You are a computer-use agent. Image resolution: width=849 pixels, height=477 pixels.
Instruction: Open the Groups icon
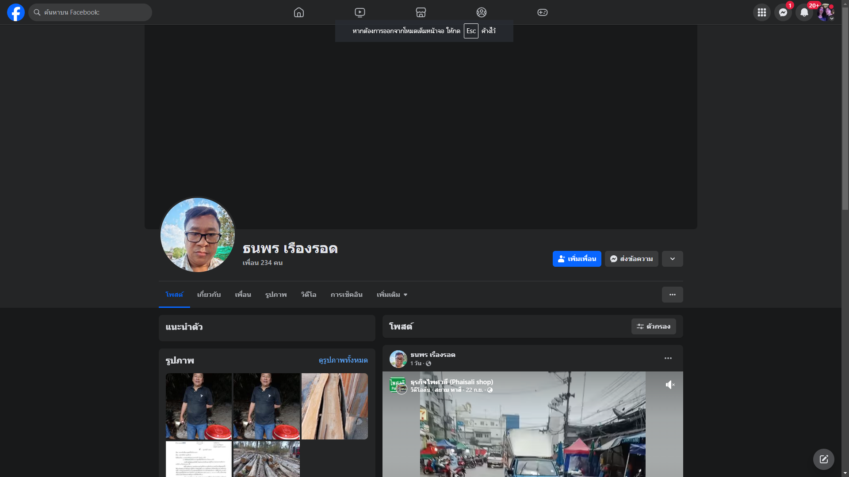482,12
